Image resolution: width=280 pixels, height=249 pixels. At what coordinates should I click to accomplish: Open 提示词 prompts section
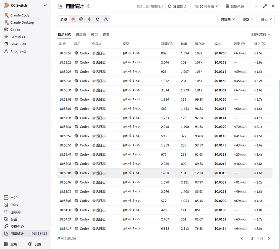tap(12, 212)
